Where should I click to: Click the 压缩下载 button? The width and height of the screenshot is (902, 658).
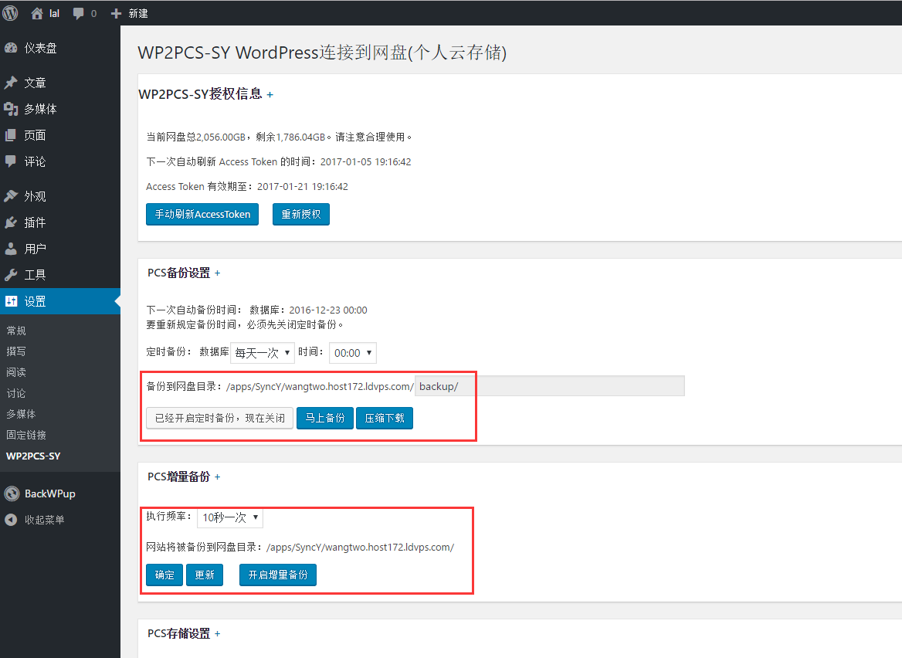pyautogui.click(x=385, y=418)
